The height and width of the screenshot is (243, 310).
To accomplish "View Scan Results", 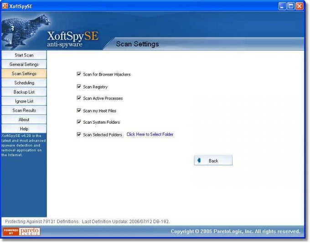I will 24,110.
